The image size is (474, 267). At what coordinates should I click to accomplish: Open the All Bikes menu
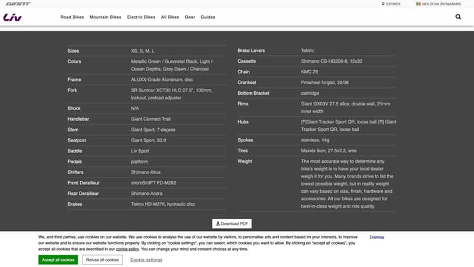170,17
